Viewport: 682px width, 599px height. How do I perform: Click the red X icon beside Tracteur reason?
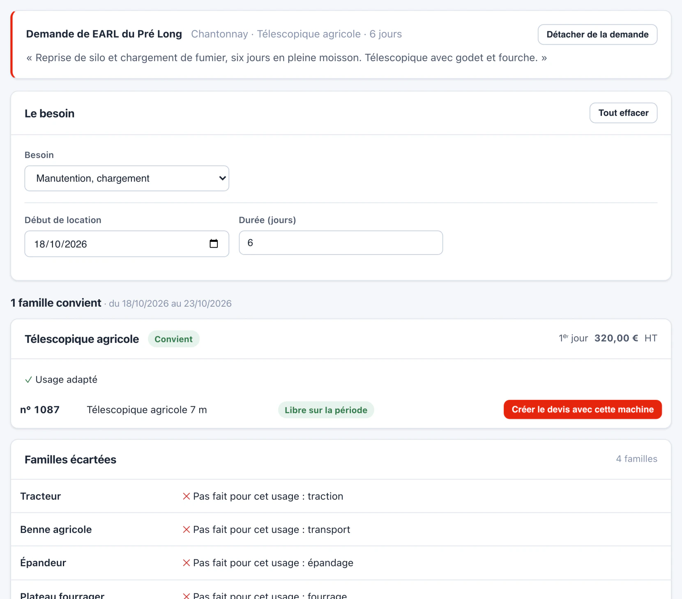coord(186,496)
